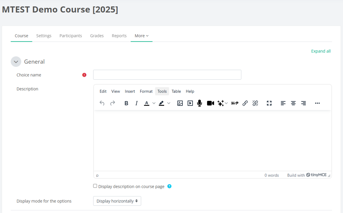Open the Display mode for options dropdown
343x213 pixels.
pyautogui.click(x=117, y=201)
